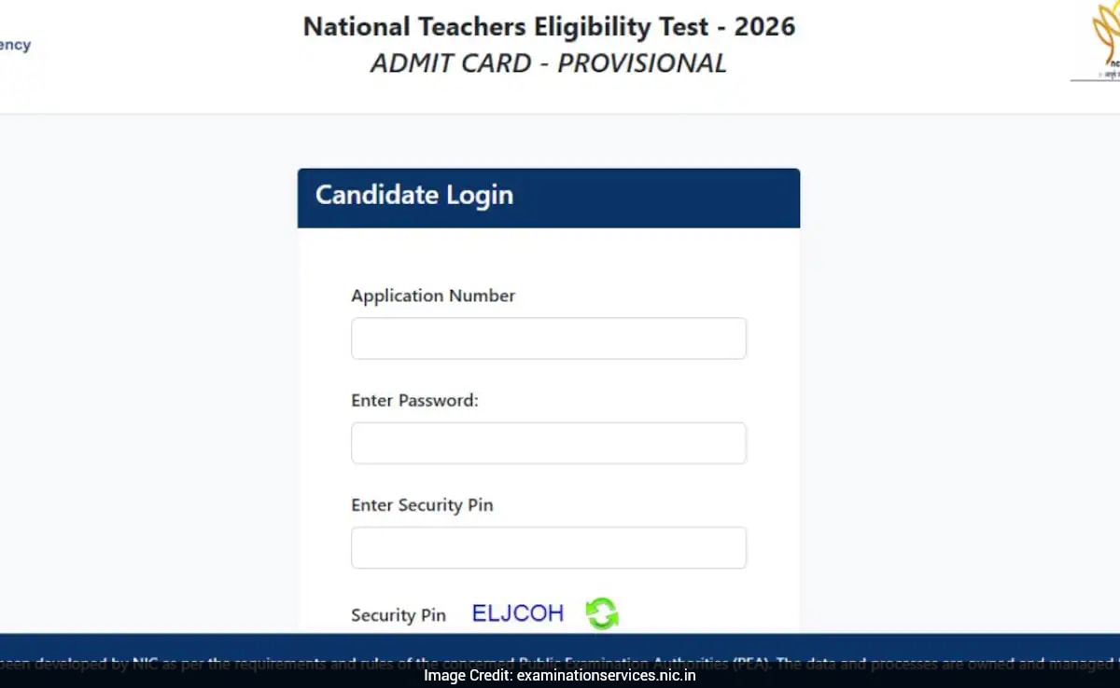This screenshot has width=1120, height=688.
Task: Select the green circular refresh arrows icon
Action: [602, 613]
